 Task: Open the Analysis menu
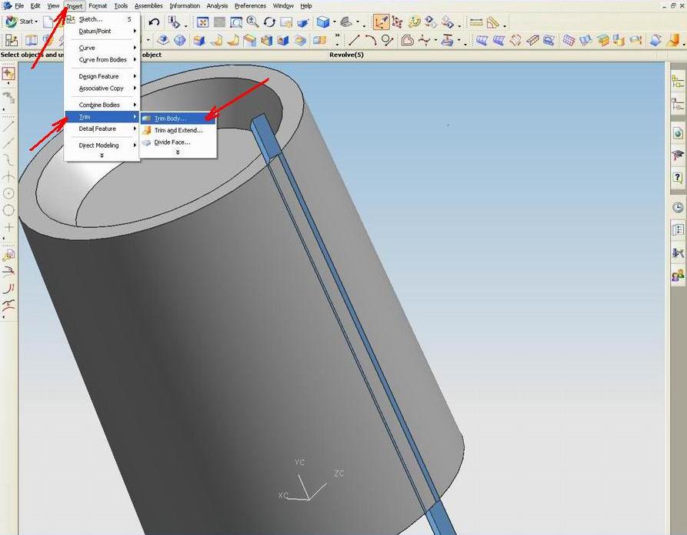point(217,5)
